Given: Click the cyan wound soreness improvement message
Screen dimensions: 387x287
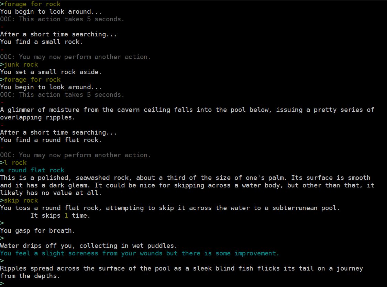Looking at the screenshot, I should coord(140,253).
